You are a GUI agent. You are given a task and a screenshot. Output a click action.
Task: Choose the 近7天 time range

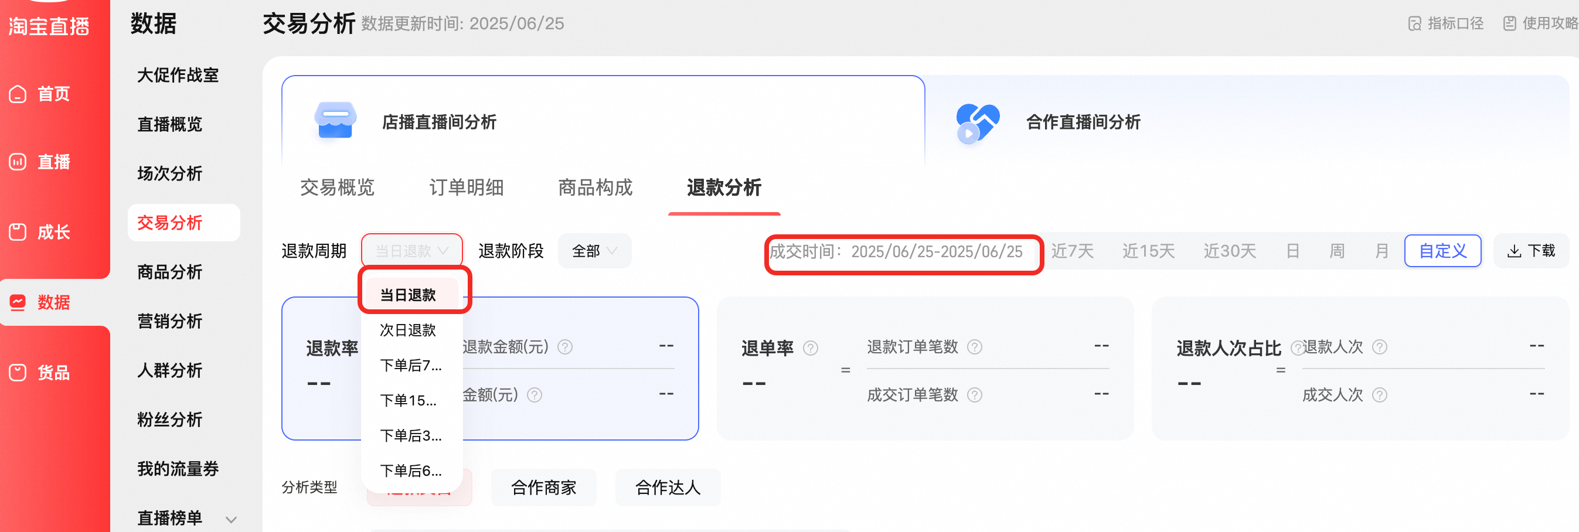coord(1073,251)
